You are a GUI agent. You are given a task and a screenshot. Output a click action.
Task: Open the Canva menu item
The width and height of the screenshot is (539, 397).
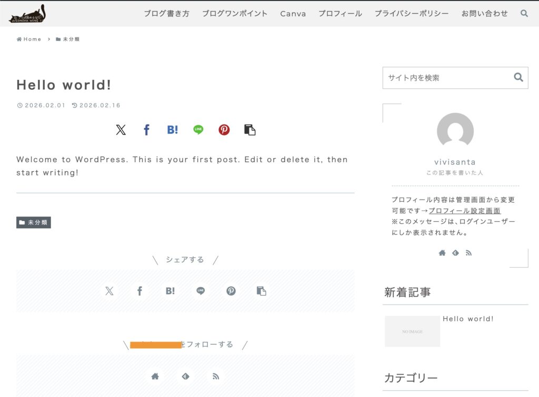pyautogui.click(x=293, y=14)
